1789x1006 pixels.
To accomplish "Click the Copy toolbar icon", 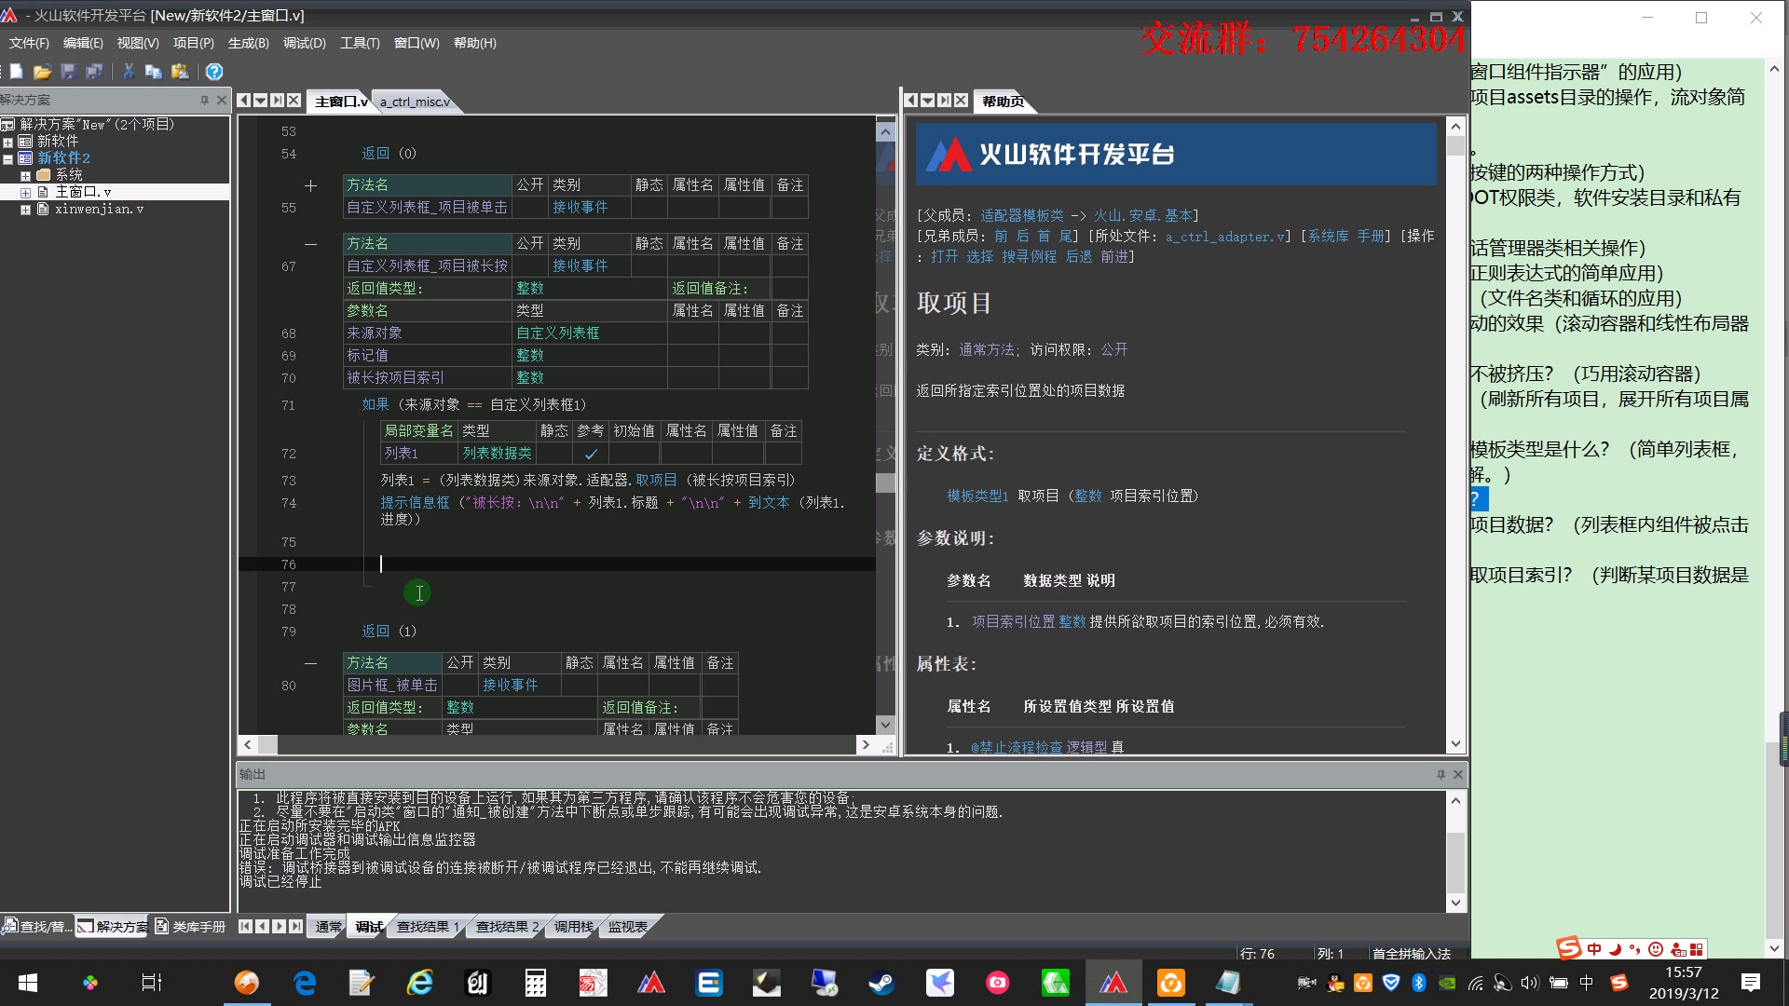I will click(x=154, y=72).
